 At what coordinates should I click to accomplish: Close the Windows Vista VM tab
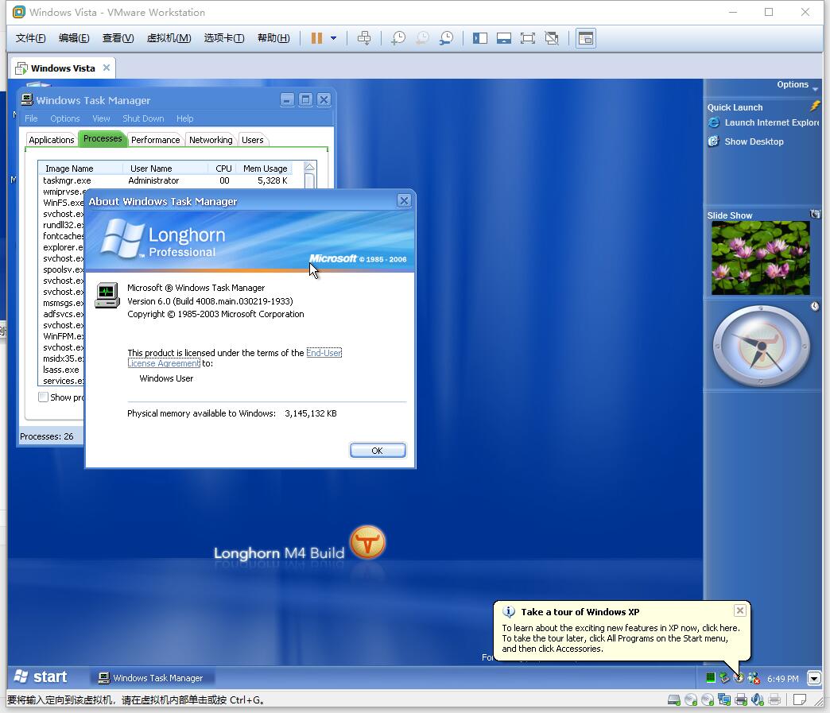107,68
